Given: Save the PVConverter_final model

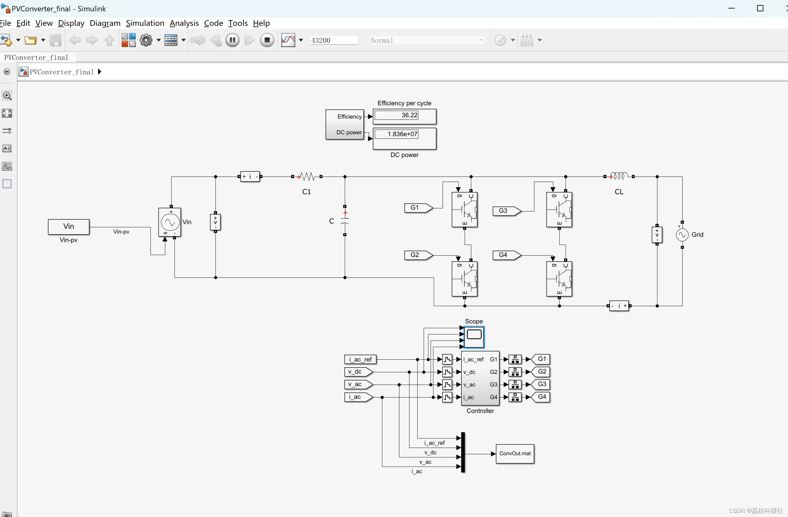Looking at the screenshot, I should click(55, 40).
